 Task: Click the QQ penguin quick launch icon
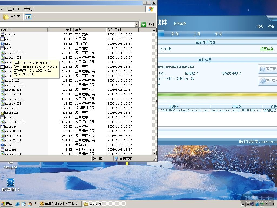pos(30,204)
